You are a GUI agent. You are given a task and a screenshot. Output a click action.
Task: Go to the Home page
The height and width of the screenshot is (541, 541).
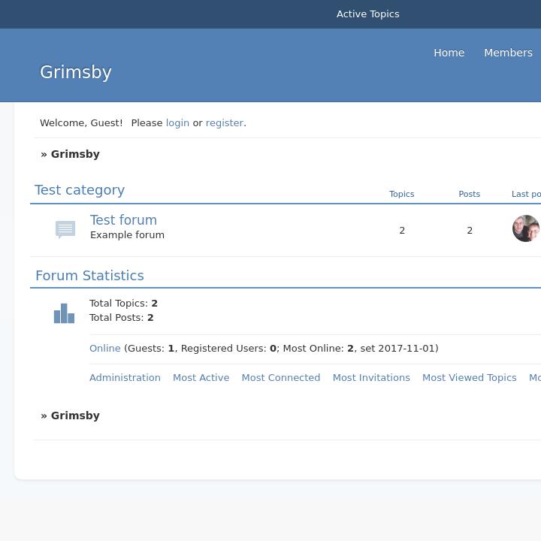click(449, 53)
